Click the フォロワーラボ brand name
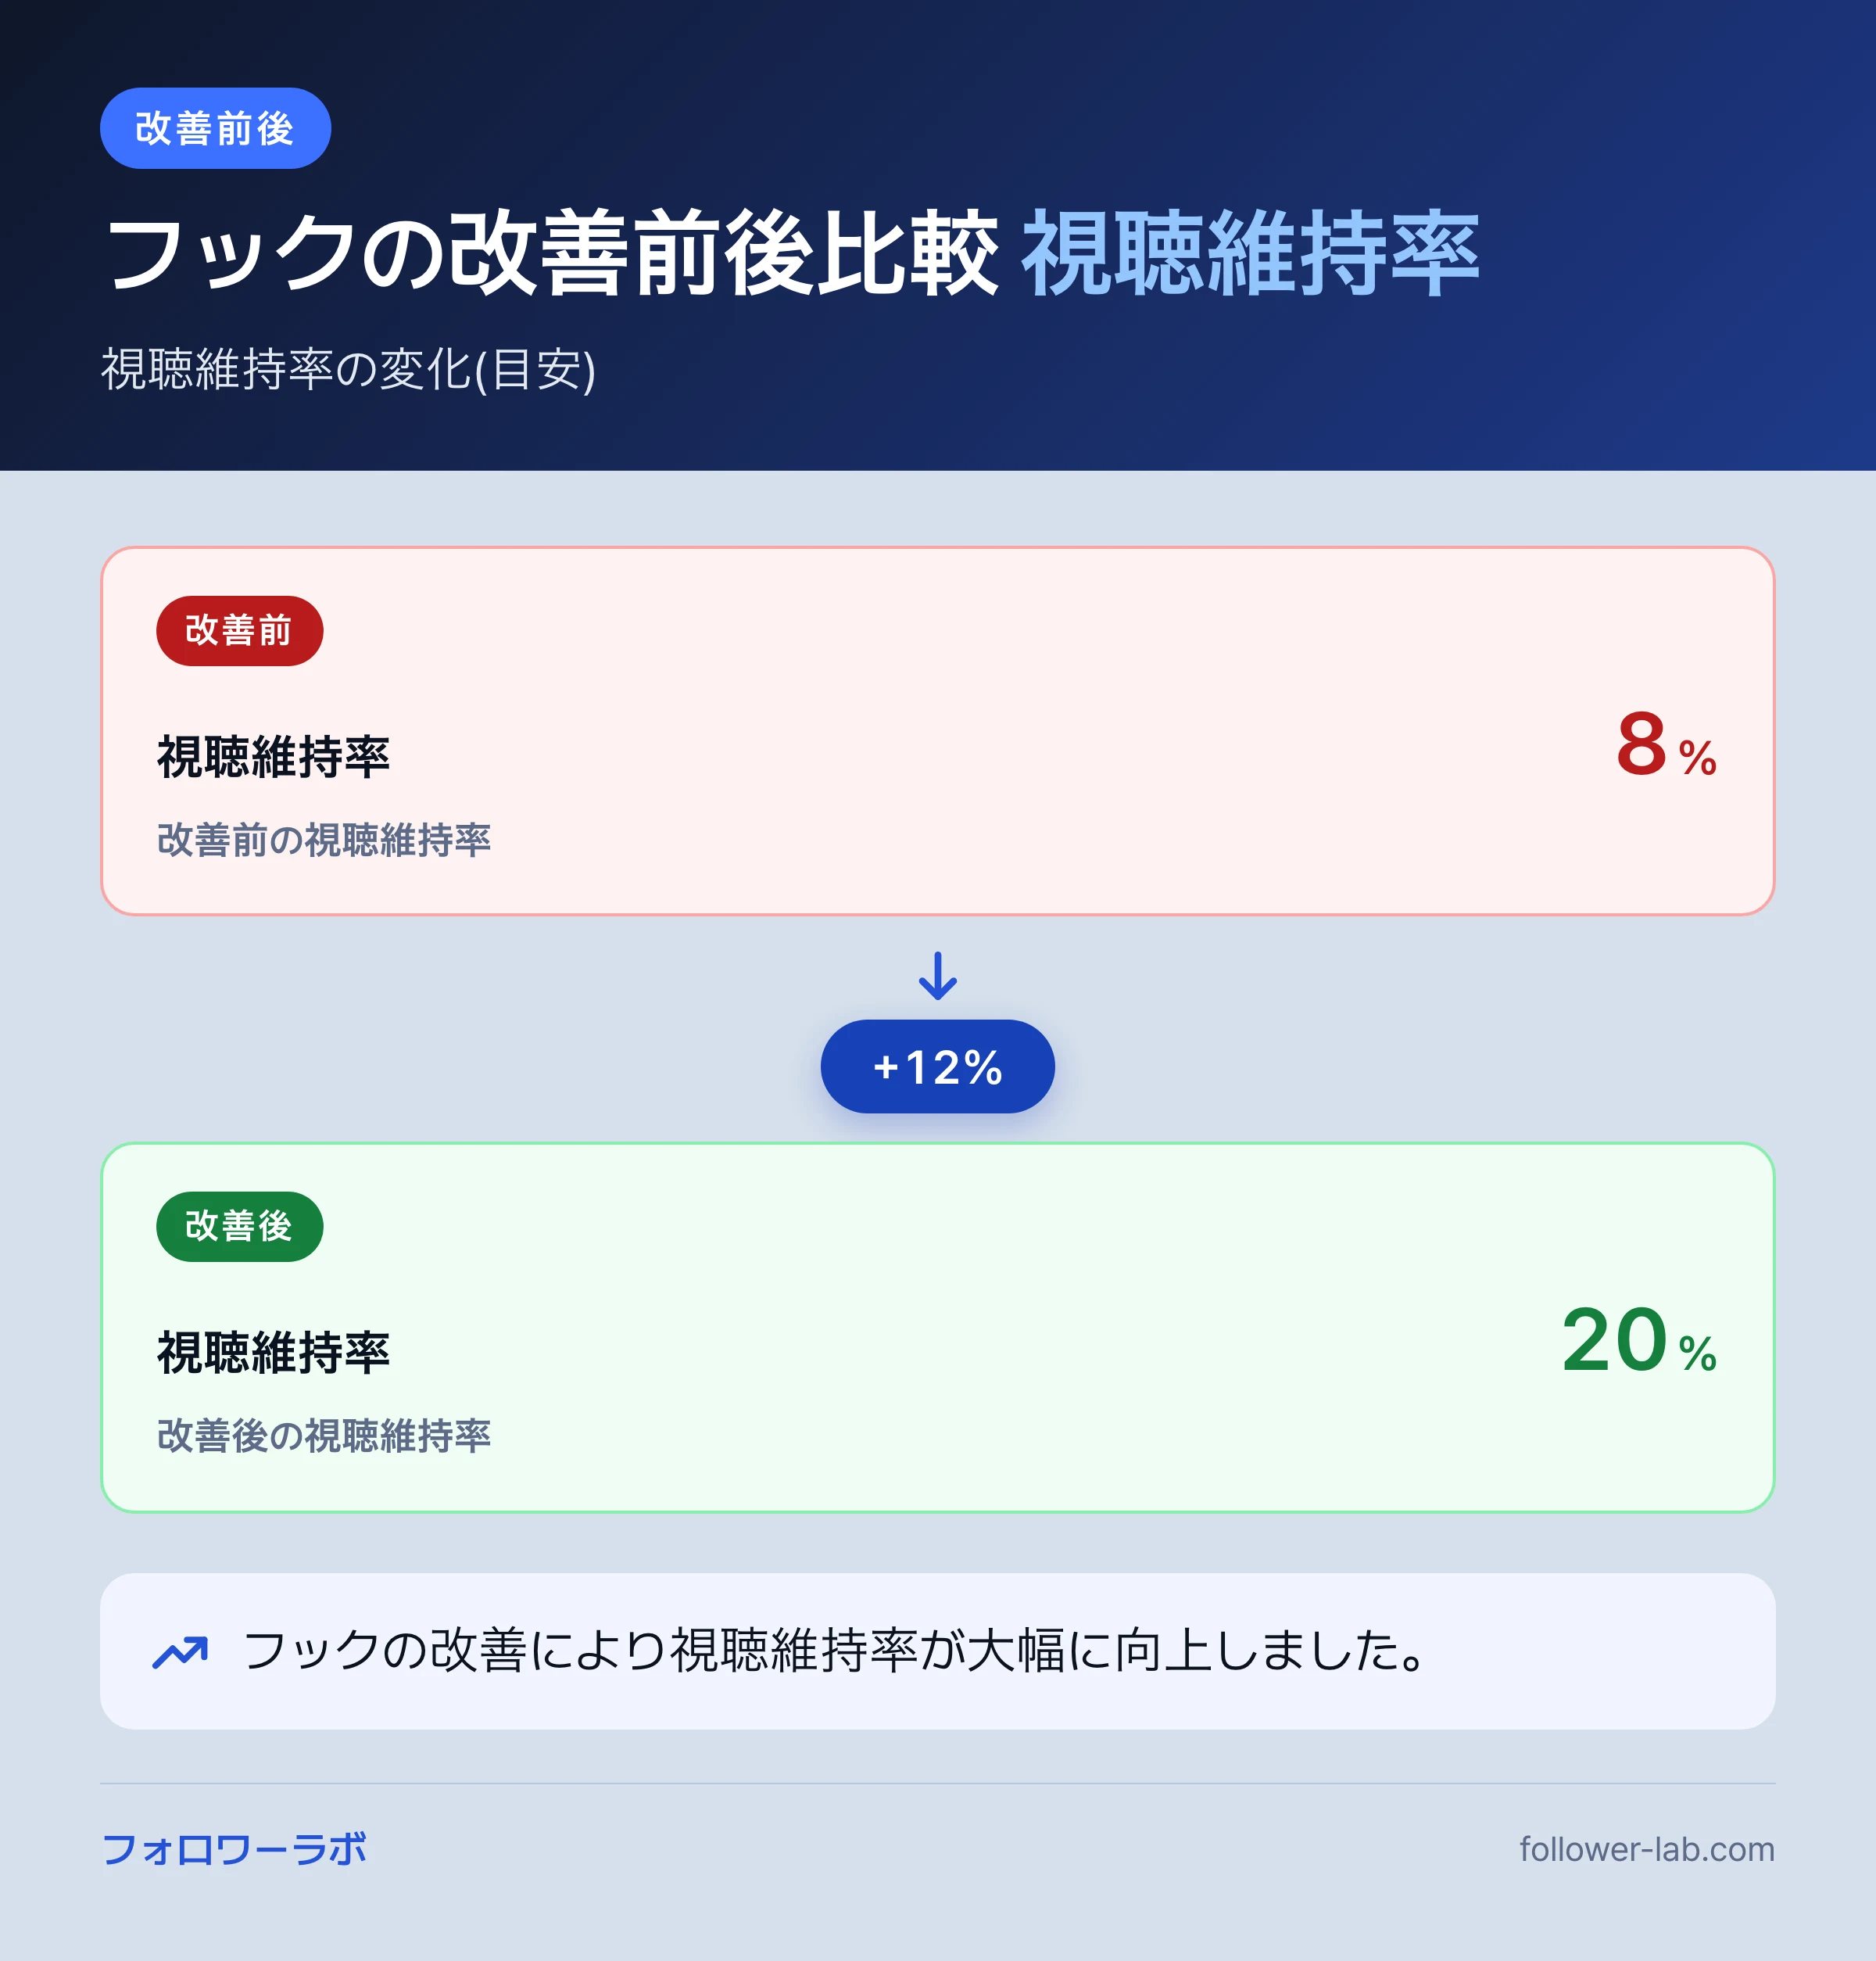The width and height of the screenshot is (1876, 1961). 234,1849
